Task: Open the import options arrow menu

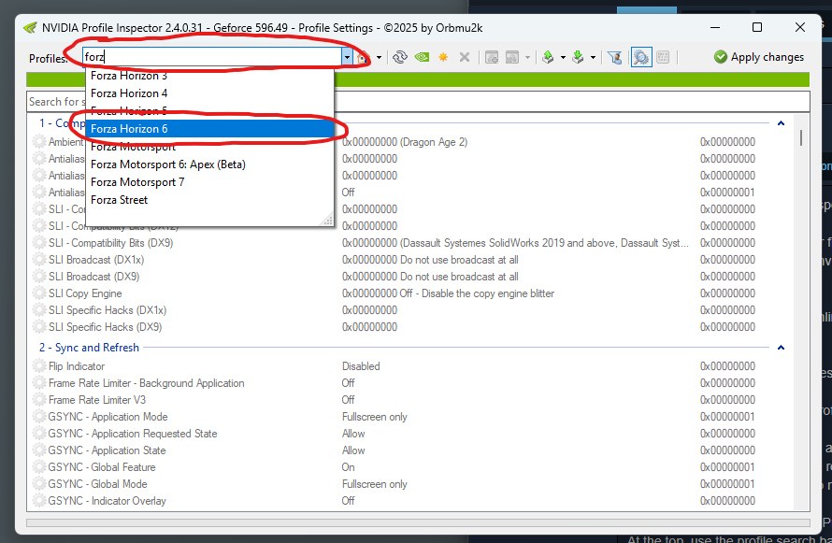Action: tap(593, 57)
